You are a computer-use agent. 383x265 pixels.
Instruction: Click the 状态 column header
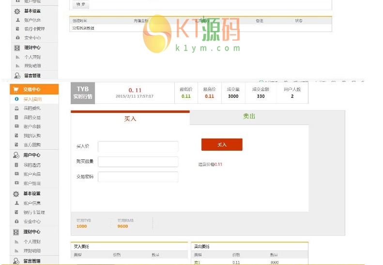point(299,21)
